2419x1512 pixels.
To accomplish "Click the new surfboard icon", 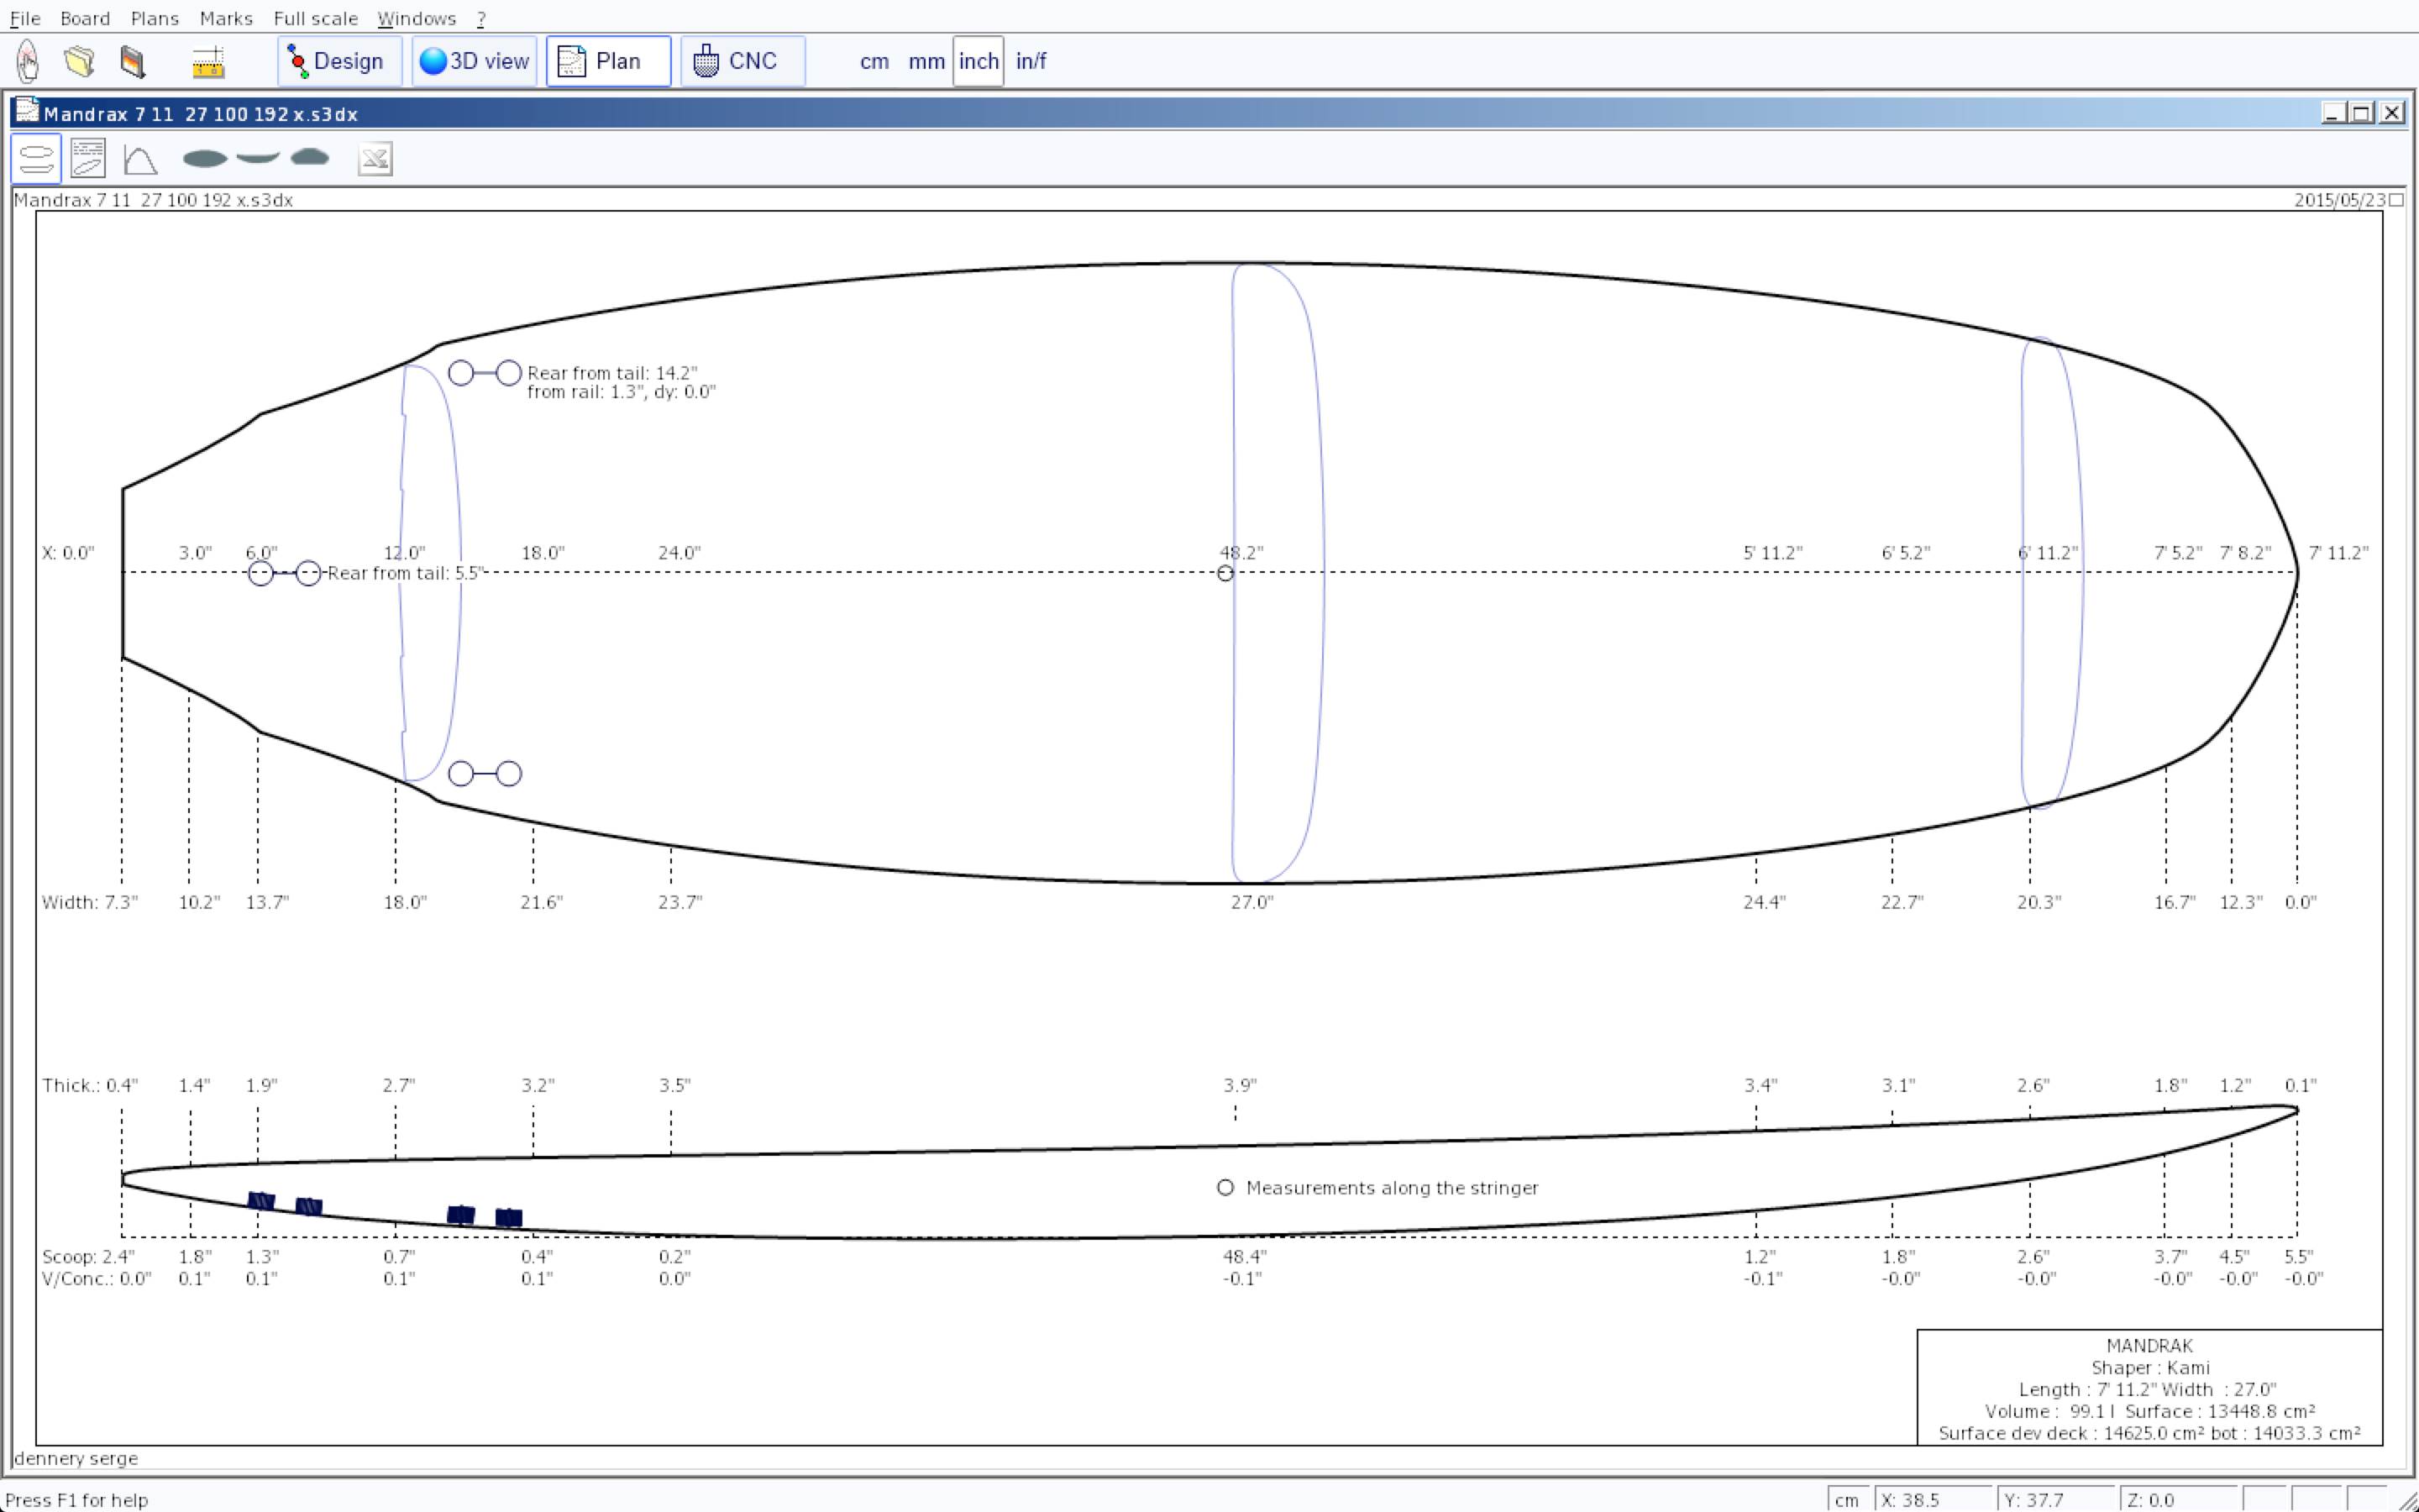I will (28, 61).
